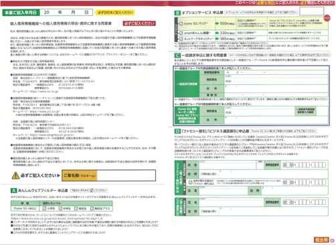Click the 契約者名 field for home 5G 契約者
This screenshot has height=245, width=336.
pos(260,111)
